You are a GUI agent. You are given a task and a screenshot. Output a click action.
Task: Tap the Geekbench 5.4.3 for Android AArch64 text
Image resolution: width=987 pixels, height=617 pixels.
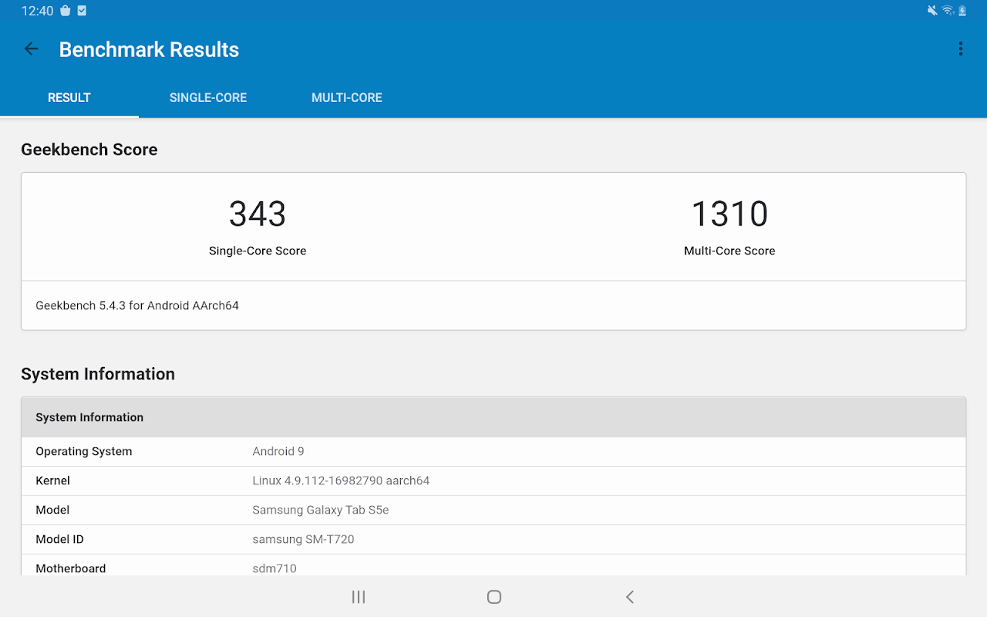(137, 305)
